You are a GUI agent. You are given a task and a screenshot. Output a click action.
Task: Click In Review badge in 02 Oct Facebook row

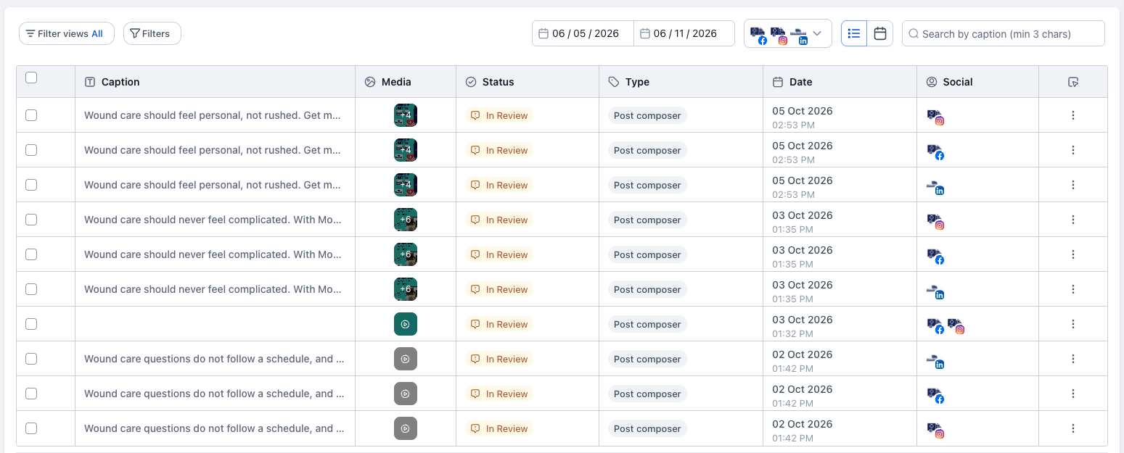coord(499,394)
